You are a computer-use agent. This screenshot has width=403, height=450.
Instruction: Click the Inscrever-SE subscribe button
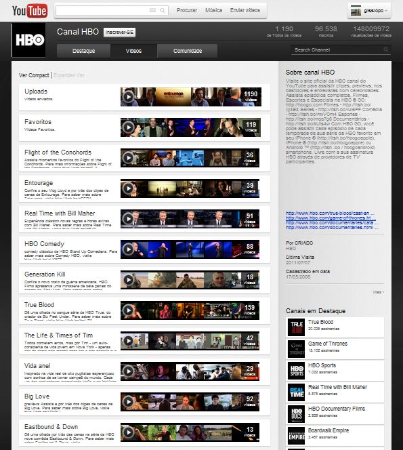pyautogui.click(x=119, y=32)
